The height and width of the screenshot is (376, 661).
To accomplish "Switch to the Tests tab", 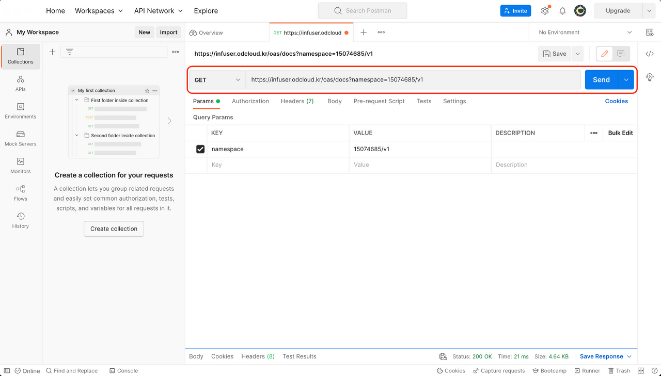I will [x=424, y=101].
